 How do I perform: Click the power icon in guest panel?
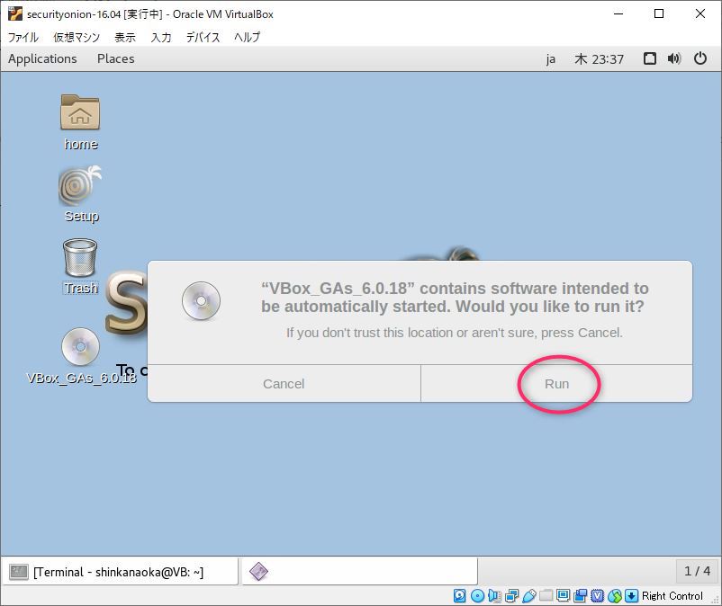point(699,58)
